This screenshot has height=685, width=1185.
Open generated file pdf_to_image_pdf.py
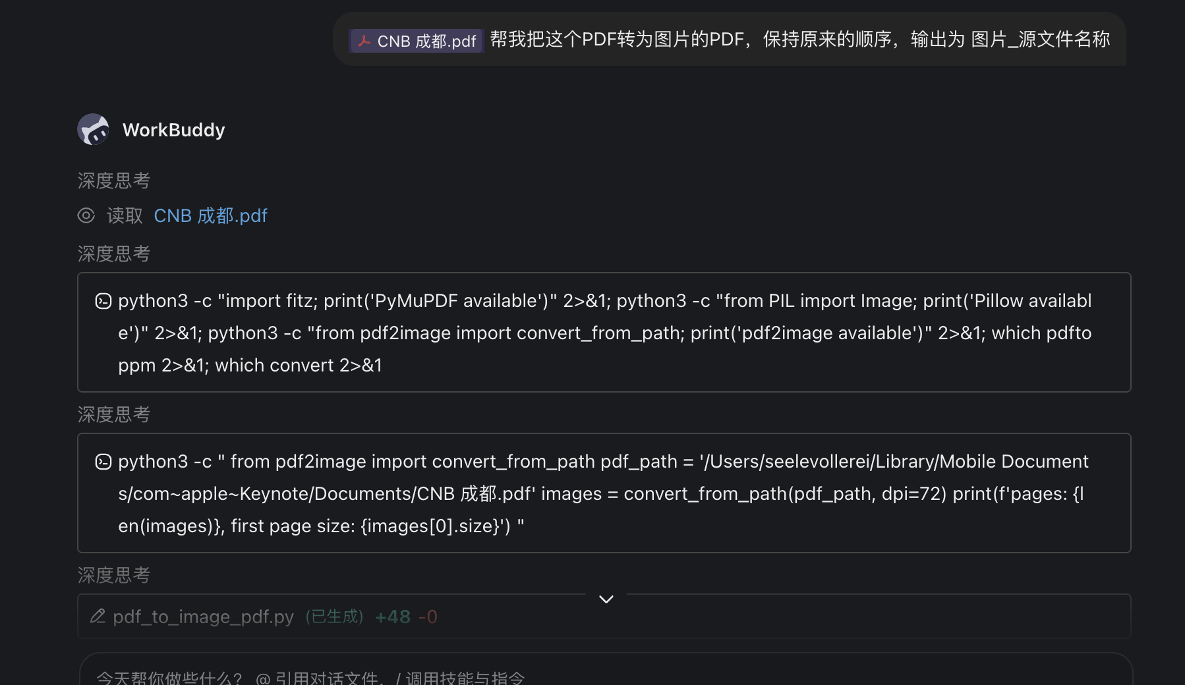click(x=203, y=616)
